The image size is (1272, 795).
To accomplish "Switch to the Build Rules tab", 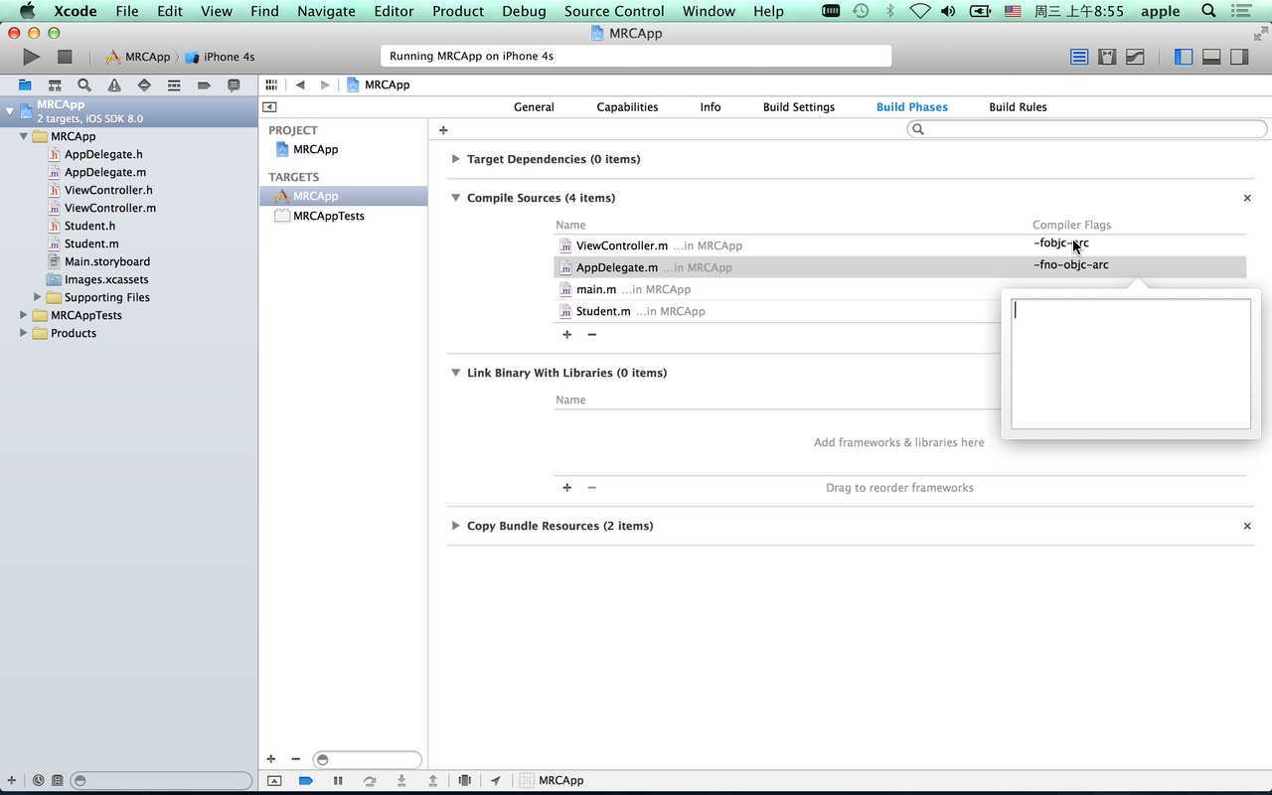I will coord(1018,107).
